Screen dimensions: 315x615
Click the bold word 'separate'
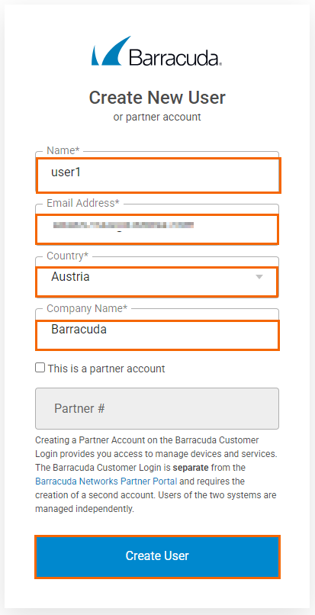click(191, 468)
